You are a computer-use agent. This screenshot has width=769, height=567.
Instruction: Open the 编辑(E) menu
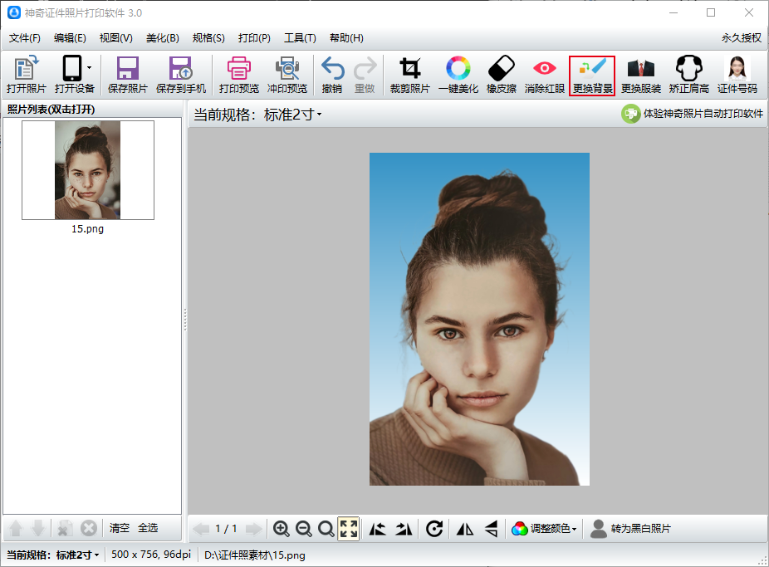(x=70, y=37)
